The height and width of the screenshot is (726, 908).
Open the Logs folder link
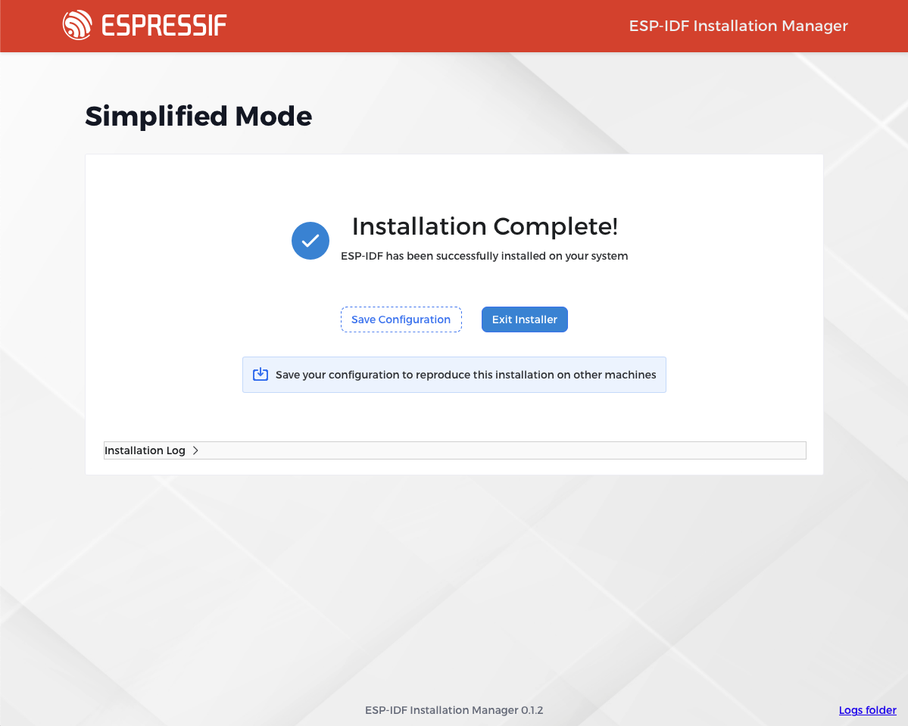pyautogui.click(x=867, y=710)
